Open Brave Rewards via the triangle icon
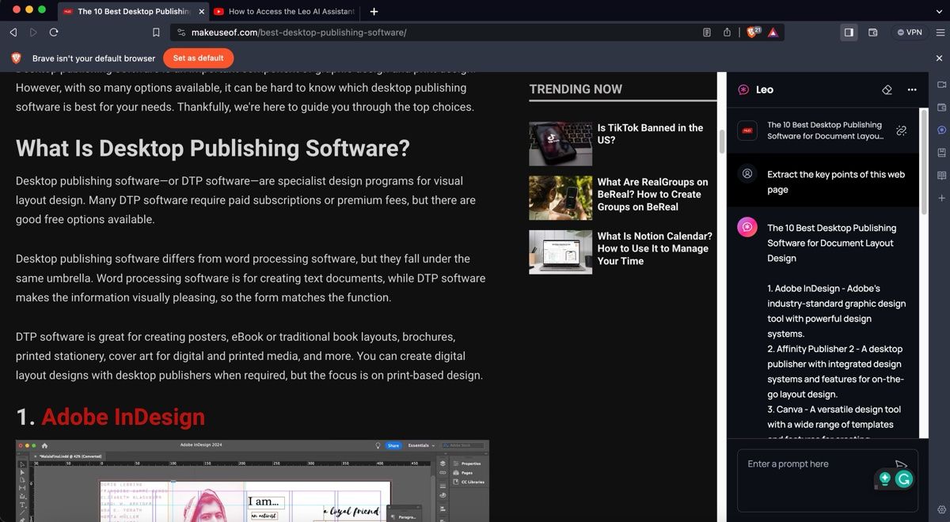This screenshot has height=522, width=950. 771,32
